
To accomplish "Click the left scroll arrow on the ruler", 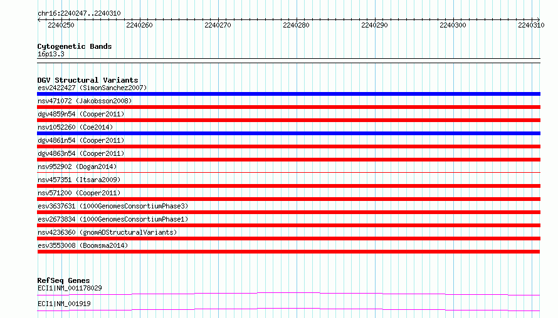I will tap(39, 19).
